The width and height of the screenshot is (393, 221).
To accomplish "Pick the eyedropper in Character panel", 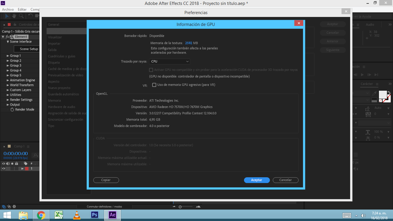I will point(374,94).
